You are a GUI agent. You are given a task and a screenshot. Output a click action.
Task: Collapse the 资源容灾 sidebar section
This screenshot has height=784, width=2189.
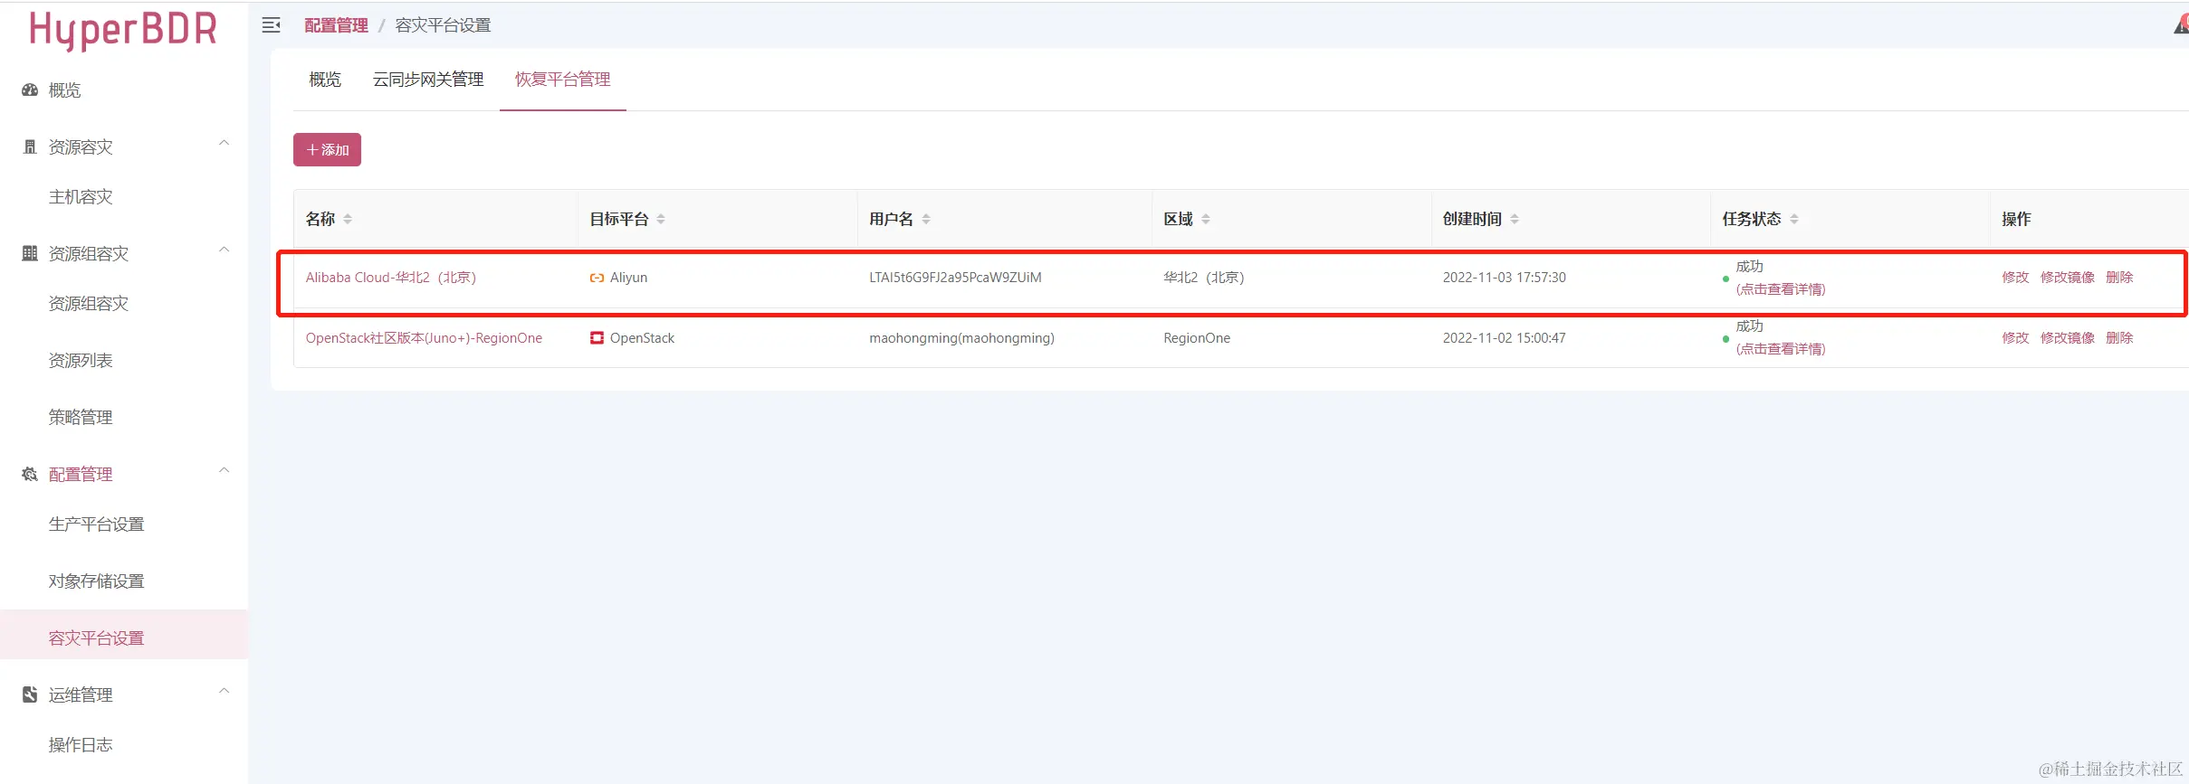click(x=225, y=143)
